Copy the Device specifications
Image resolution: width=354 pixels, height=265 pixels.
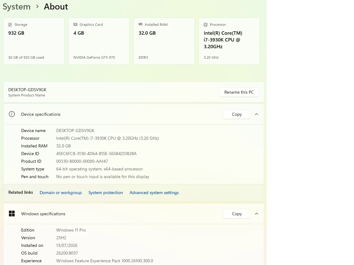[x=237, y=114]
